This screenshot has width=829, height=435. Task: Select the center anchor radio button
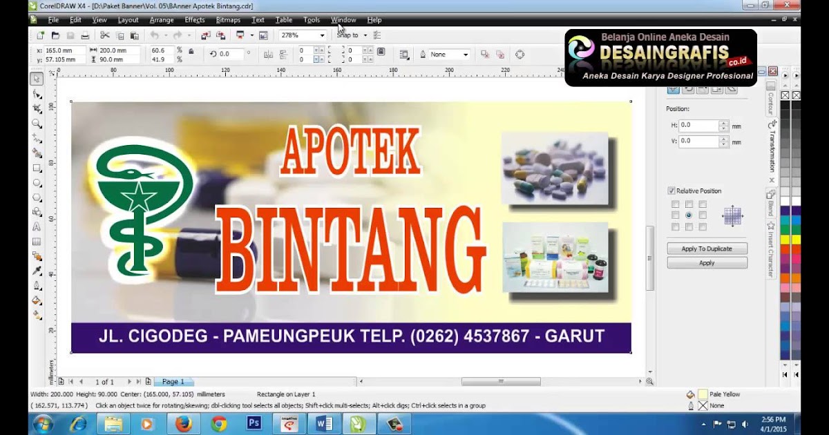click(x=689, y=215)
